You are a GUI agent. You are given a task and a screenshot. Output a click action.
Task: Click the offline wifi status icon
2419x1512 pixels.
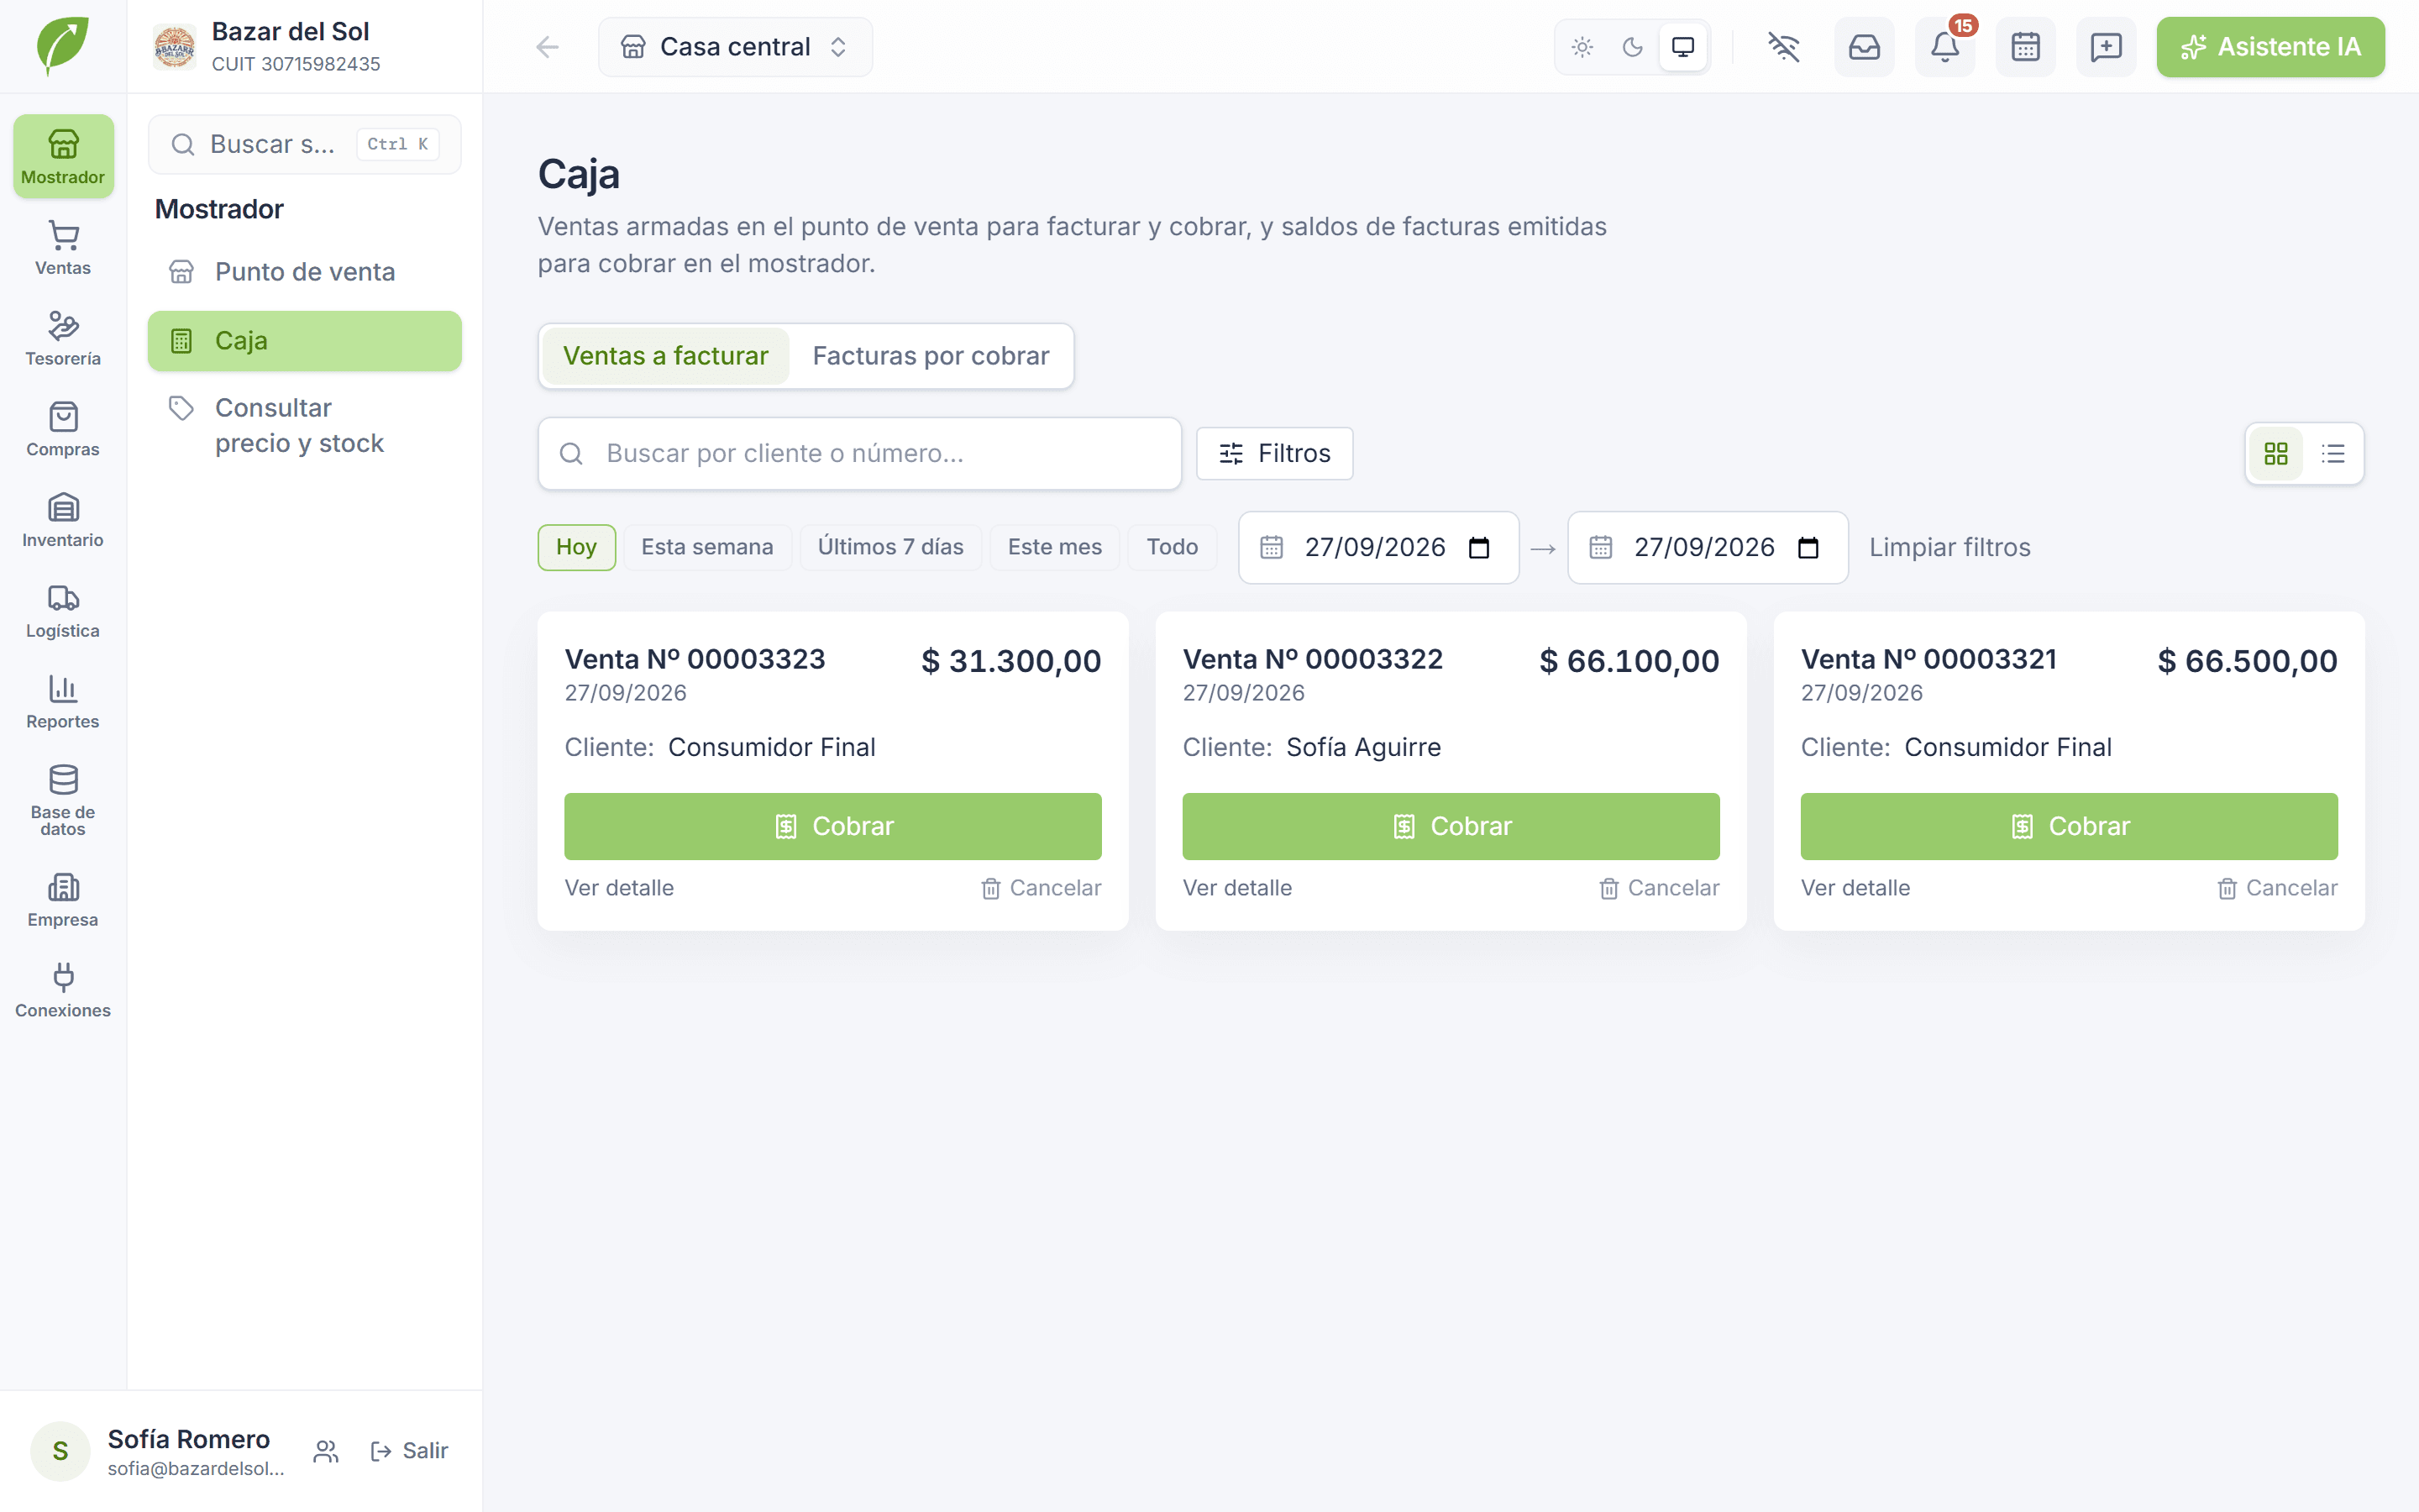(1783, 47)
